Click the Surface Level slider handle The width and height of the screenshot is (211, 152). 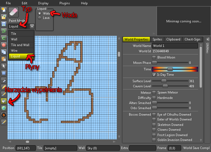pos(164,81)
